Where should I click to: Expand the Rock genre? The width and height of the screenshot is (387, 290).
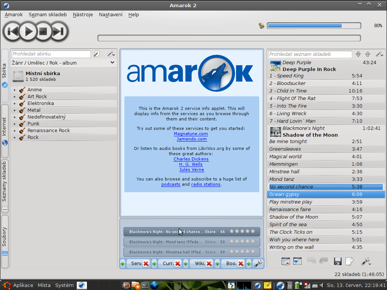coord(15,137)
